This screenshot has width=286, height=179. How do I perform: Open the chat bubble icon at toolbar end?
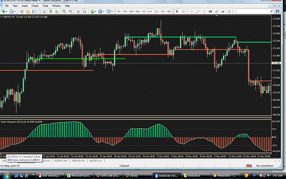278,11
